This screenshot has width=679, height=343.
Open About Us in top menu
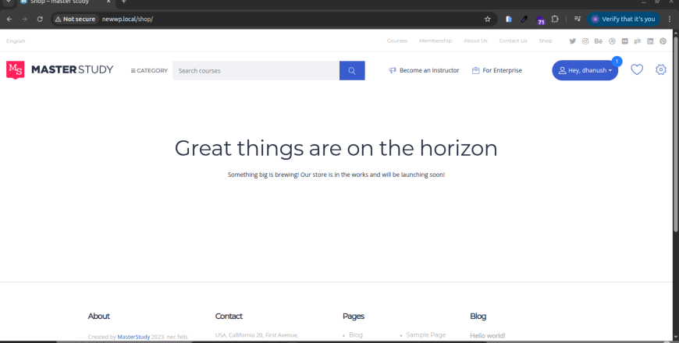[475, 41]
